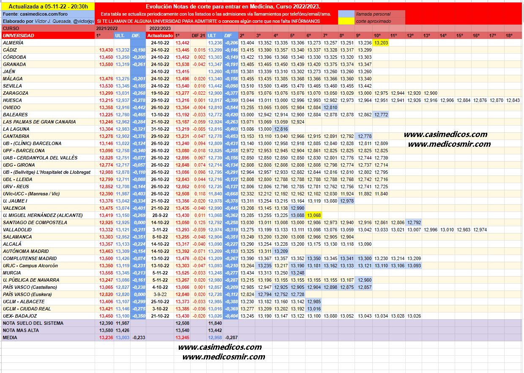This screenshot has height=373, width=524.
Task: Select the 'UB - (Bellvitge) L'Hospitalet de Llobregat' cell
Action: (x=48, y=172)
